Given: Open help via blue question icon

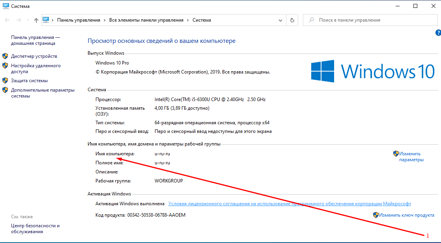Looking at the screenshot, I should pos(438,33).
